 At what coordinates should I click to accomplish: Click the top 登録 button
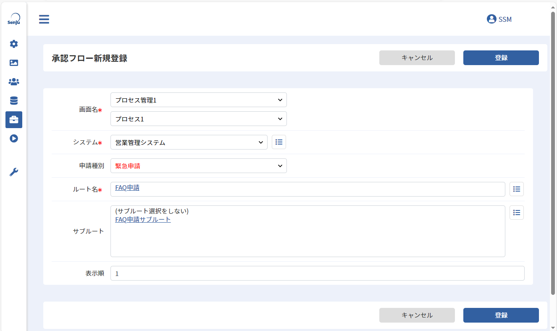[x=501, y=58]
